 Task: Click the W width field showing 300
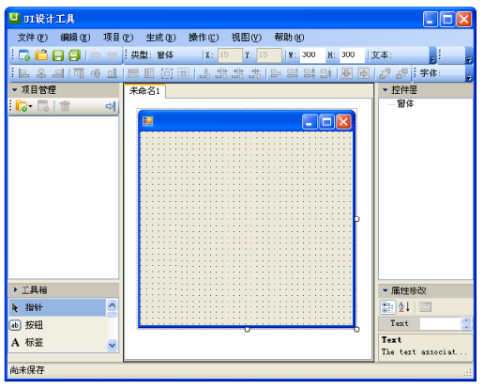click(x=312, y=55)
